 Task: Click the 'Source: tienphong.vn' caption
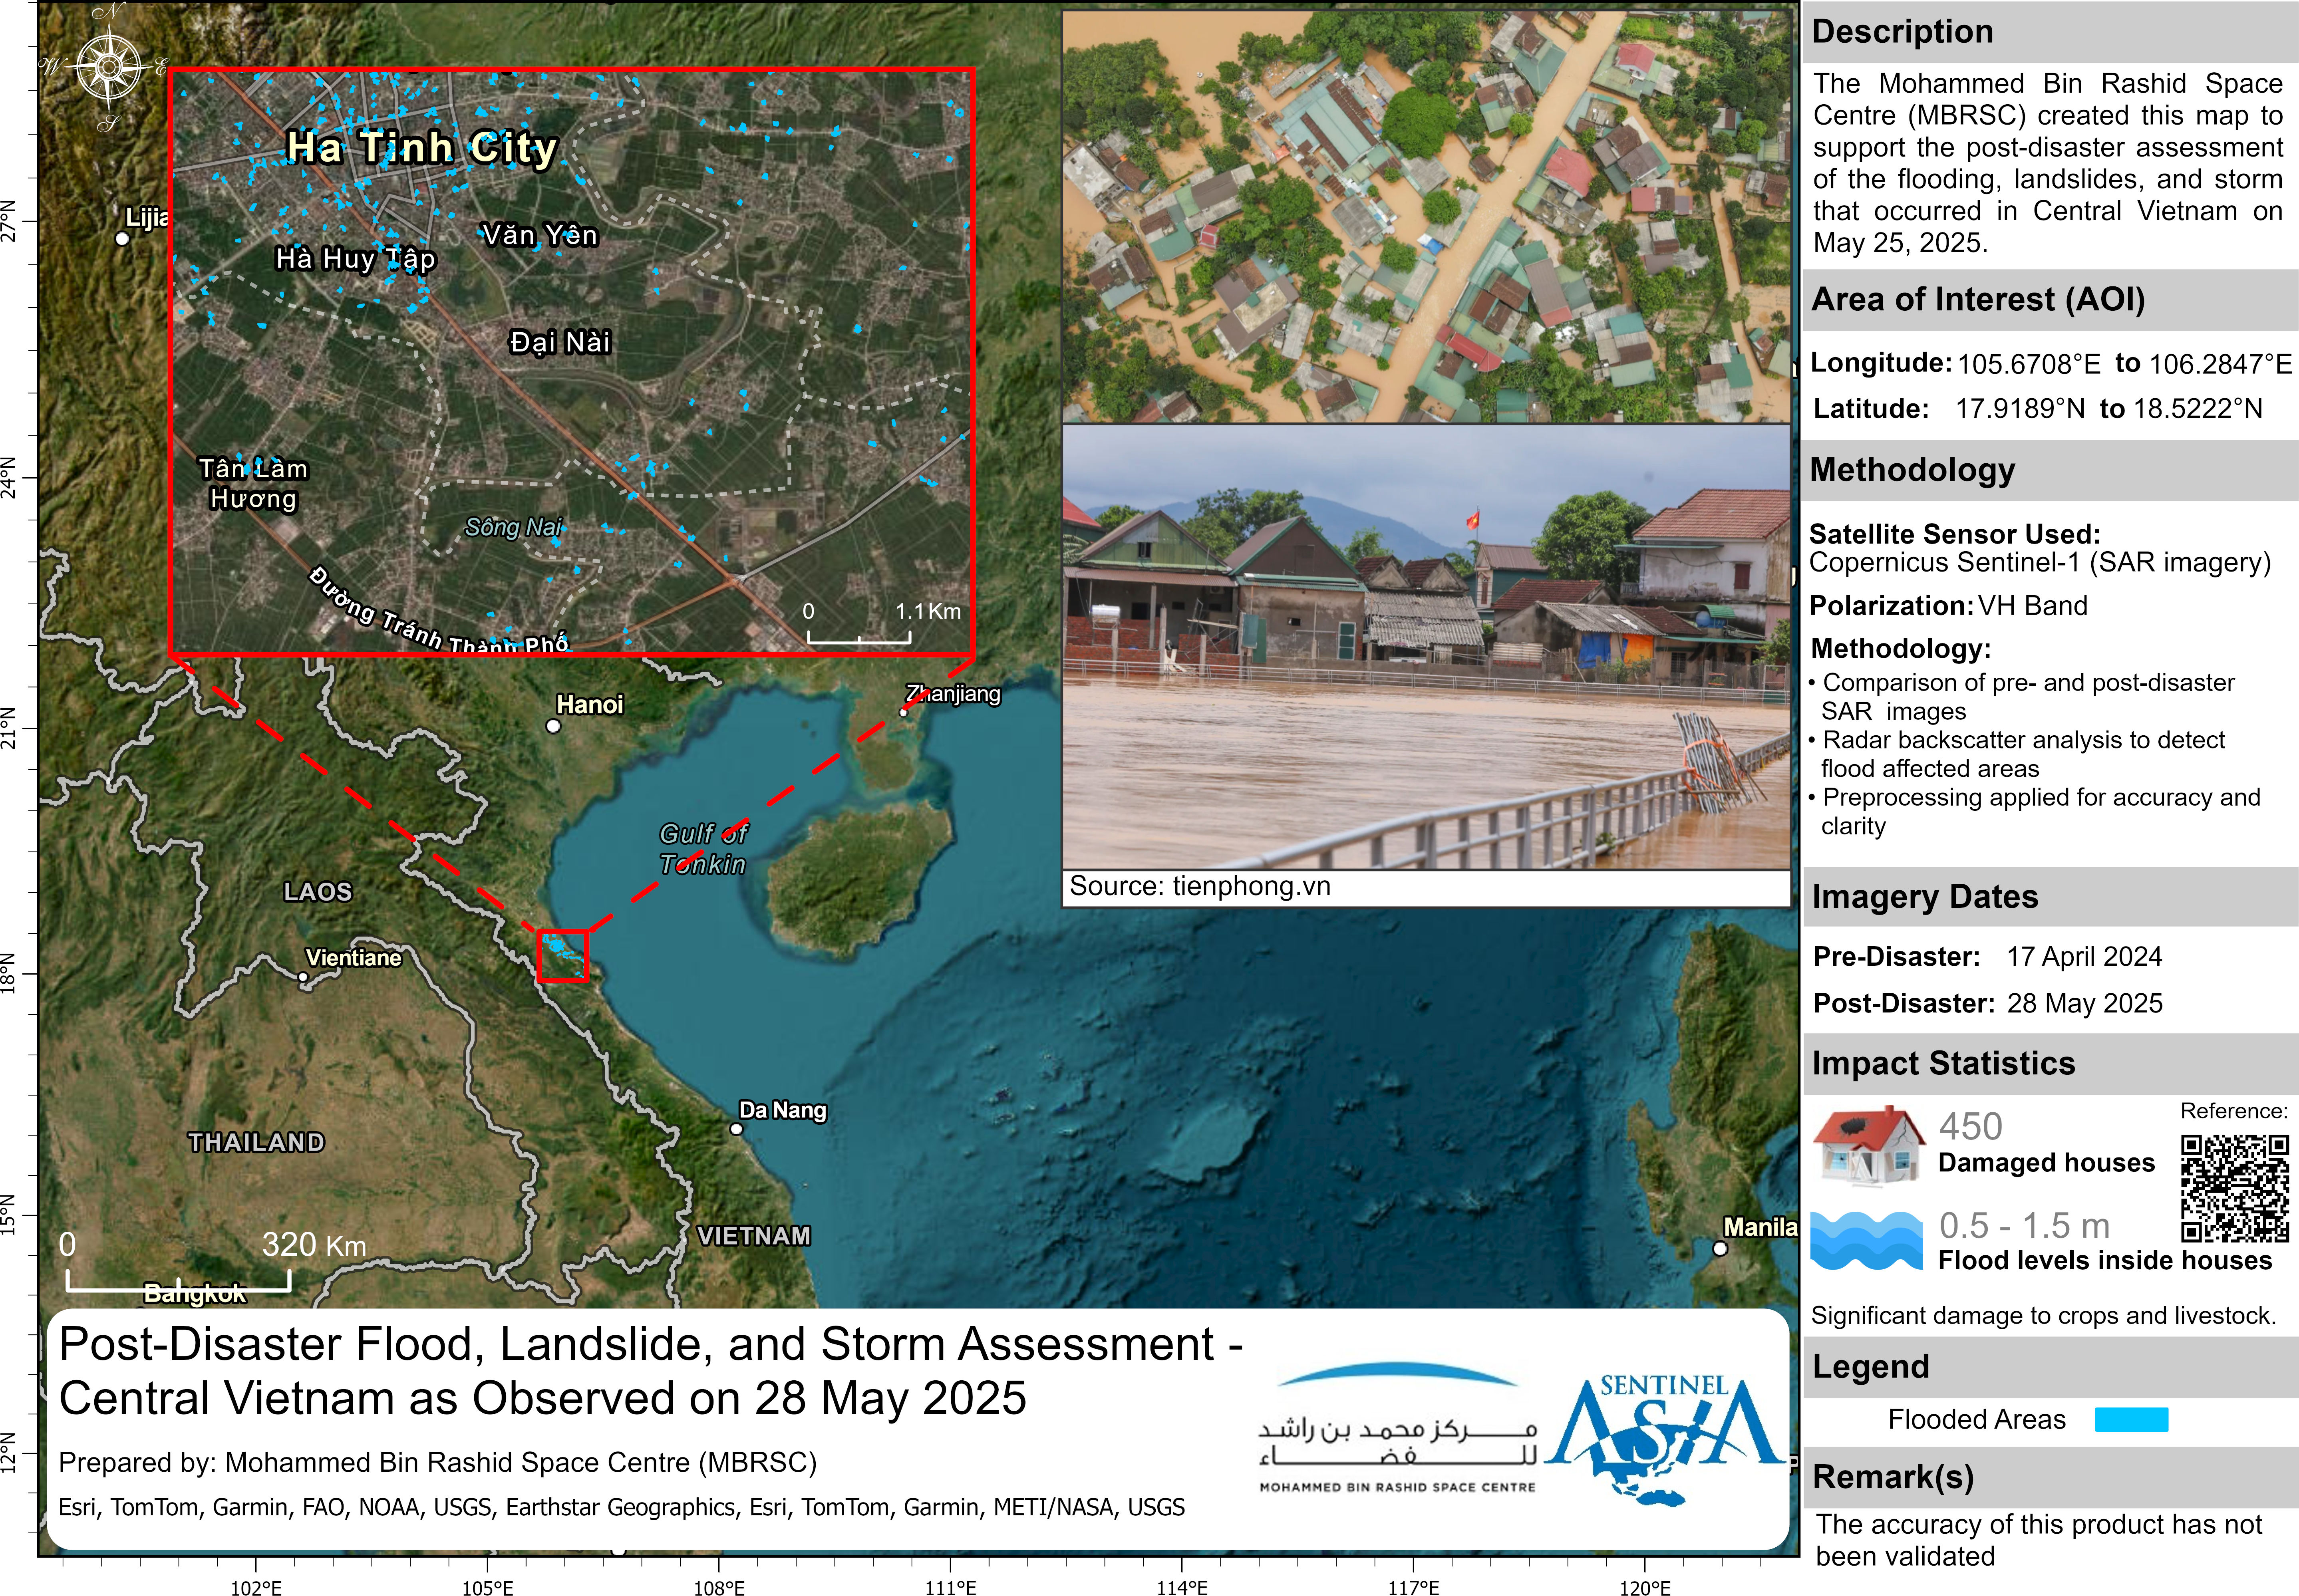pyautogui.click(x=1200, y=886)
